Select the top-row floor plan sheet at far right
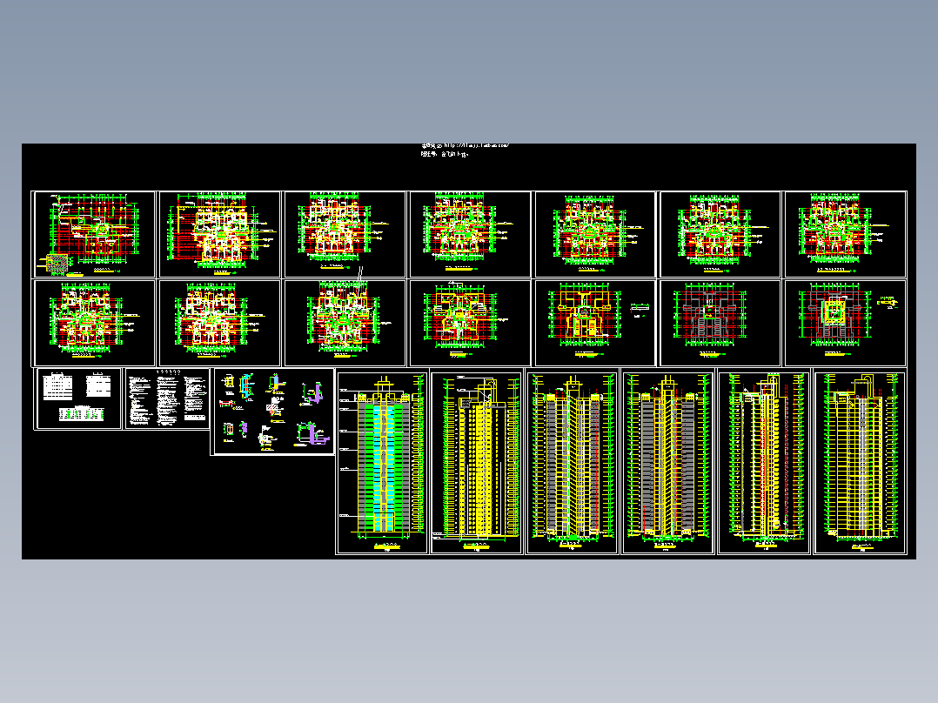The image size is (938, 703). (845, 235)
